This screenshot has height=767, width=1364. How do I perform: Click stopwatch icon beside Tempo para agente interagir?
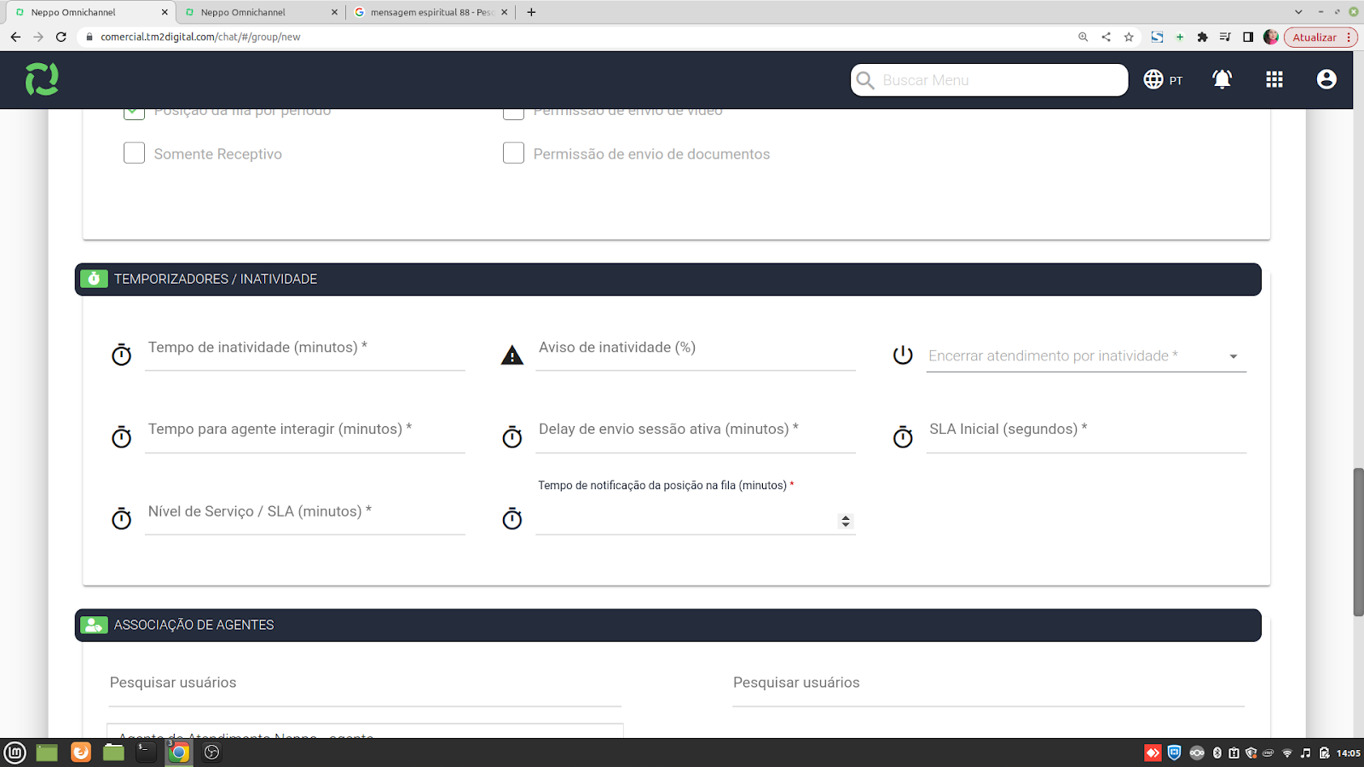(x=122, y=437)
